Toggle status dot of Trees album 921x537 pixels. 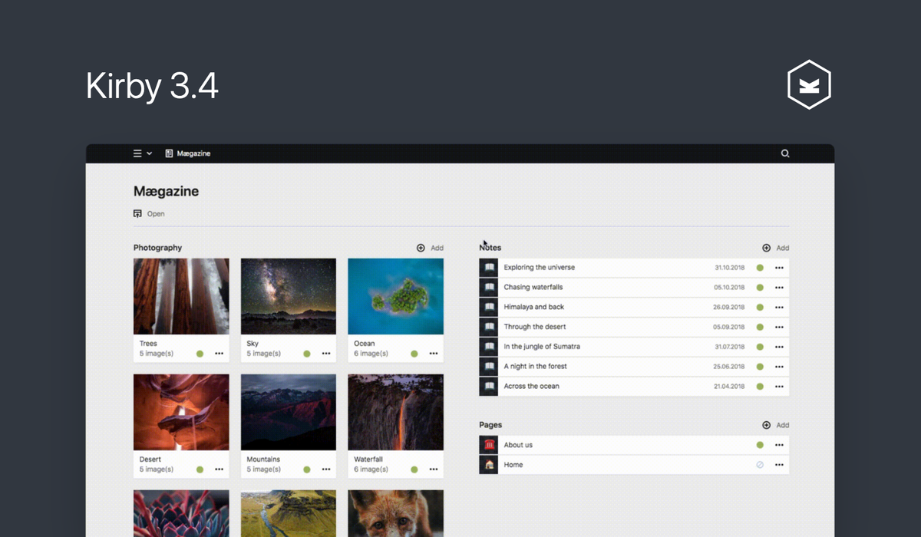[200, 354]
